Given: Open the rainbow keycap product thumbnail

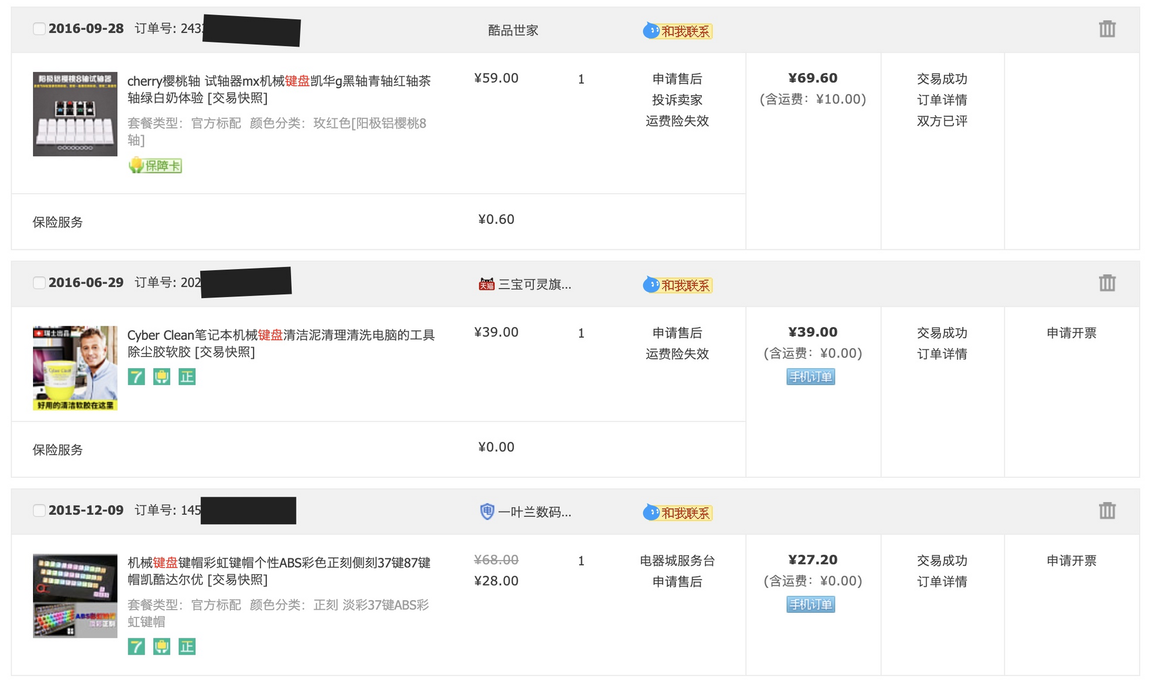Looking at the screenshot, I should coord(75,596).
